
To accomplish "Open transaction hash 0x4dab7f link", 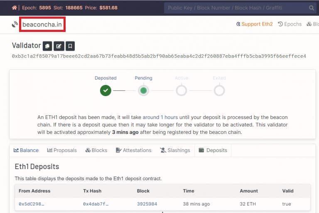I will coord(96,204).
